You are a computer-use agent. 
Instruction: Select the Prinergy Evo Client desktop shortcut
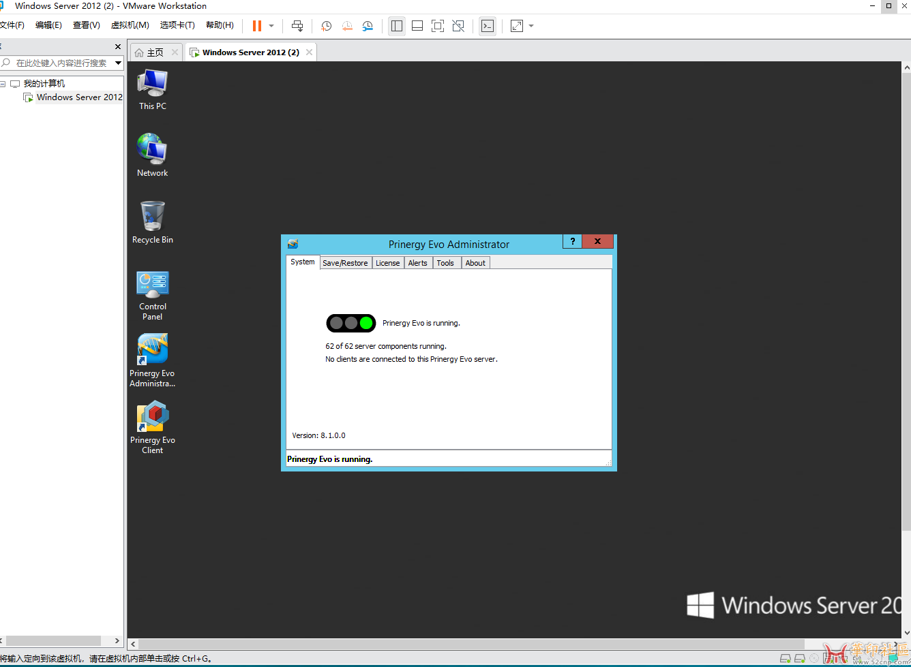pyautogui.click(x=153, y=427)
